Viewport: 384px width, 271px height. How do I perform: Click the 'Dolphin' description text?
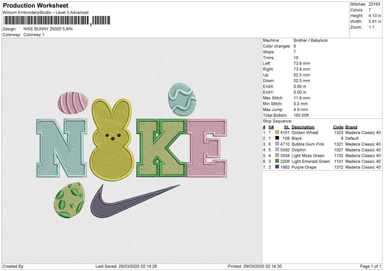298,150
